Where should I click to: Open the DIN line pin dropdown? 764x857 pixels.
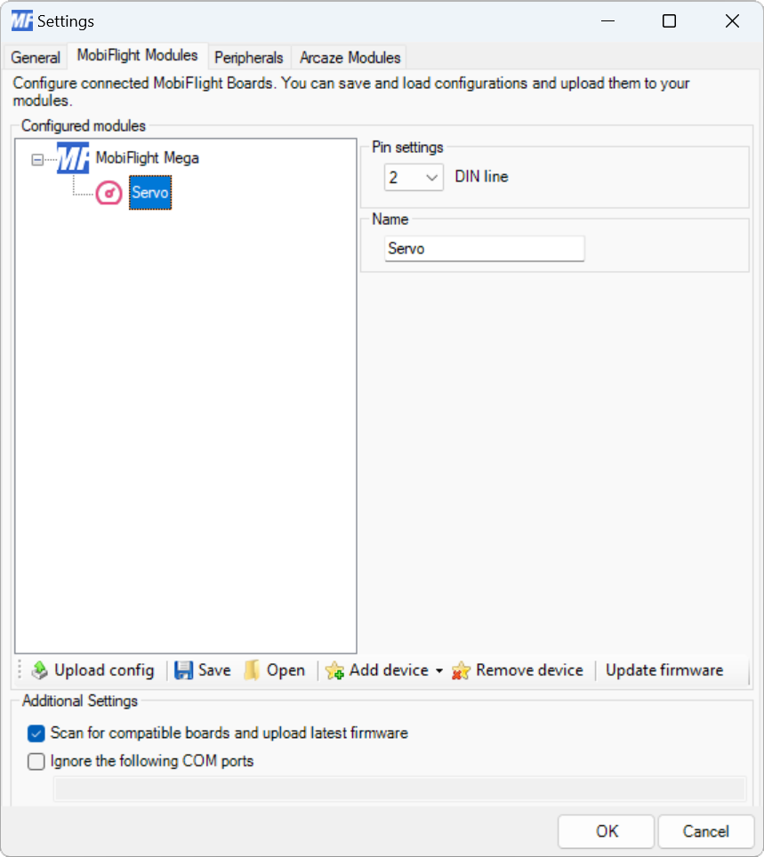[432, 177]
